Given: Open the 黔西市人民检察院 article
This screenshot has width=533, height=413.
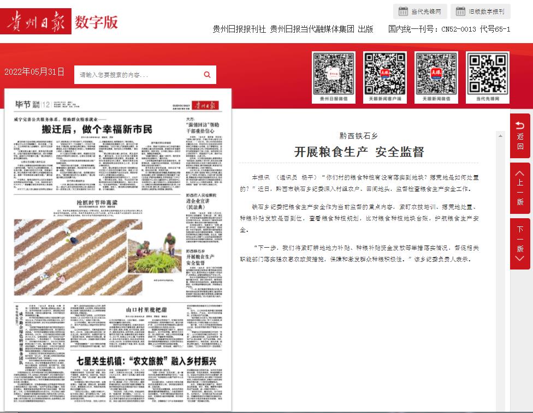Looking at the screenshot, I should pos(201,201).
